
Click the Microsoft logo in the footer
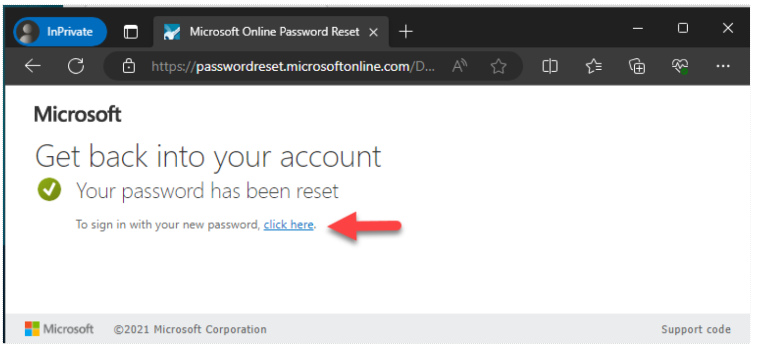(59, 329)
